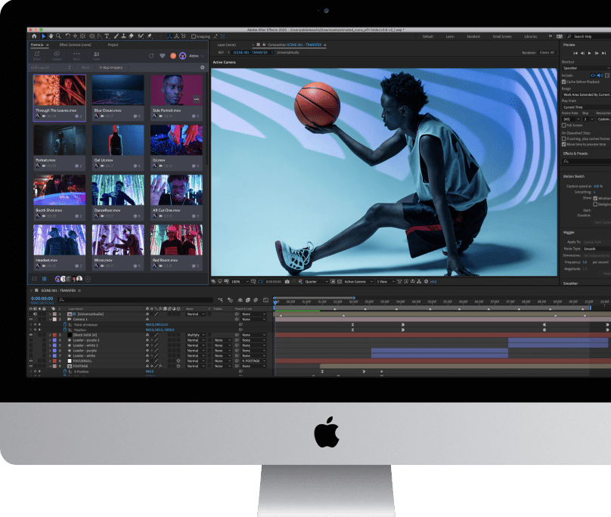611x517 pixels.
Task: Select the Small Screen workspace
Action: (502, 36)
